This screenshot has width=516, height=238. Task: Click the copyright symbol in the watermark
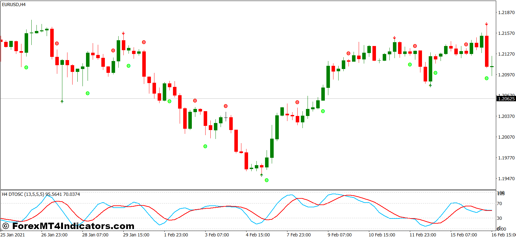point(5,226)
